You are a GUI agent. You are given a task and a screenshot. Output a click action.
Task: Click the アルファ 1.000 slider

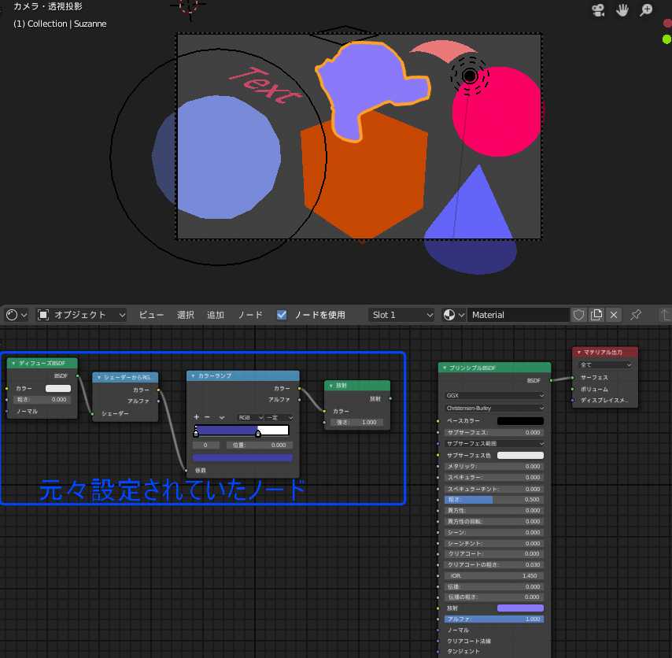[x=495, y=619]
